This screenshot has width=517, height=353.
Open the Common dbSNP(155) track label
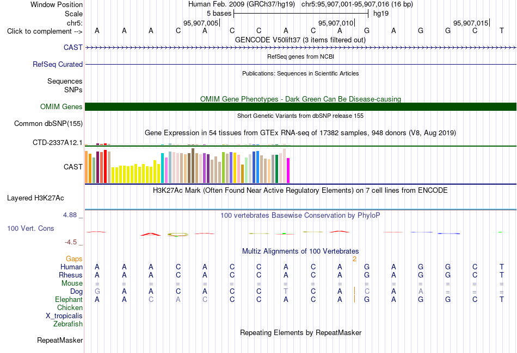(48, 123)
